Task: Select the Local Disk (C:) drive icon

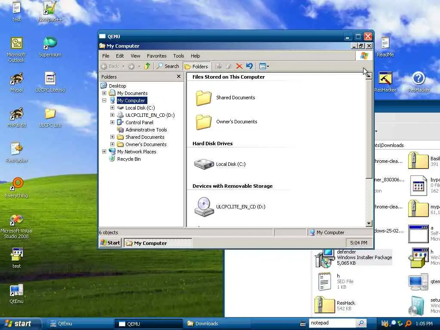Action: tap(220, 164)
